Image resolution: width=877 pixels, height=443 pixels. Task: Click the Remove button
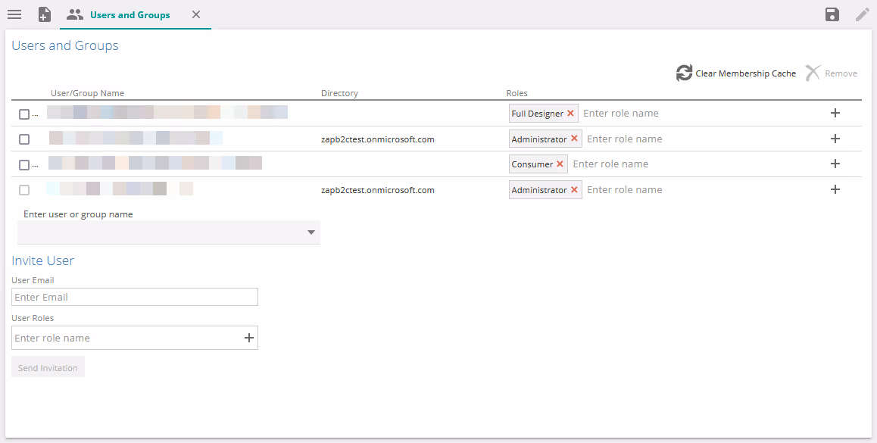[832, 73]
